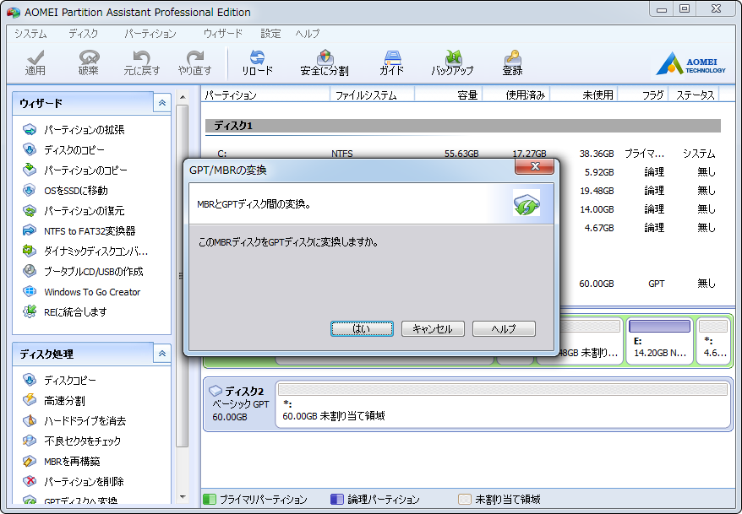
Task: Open the 設定 menu
Action: coord(270,34)
